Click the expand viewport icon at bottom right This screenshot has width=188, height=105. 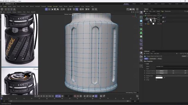[137, 96]
